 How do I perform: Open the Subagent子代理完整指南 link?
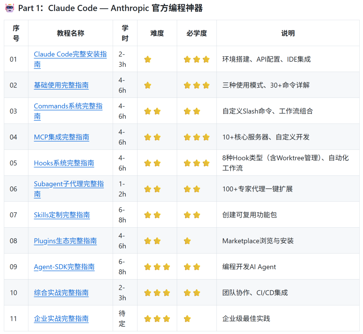tap(69, 189)
